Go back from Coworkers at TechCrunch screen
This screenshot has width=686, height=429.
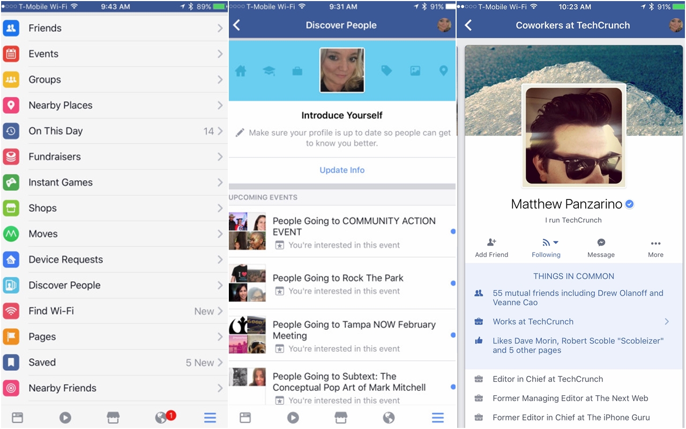468,25
